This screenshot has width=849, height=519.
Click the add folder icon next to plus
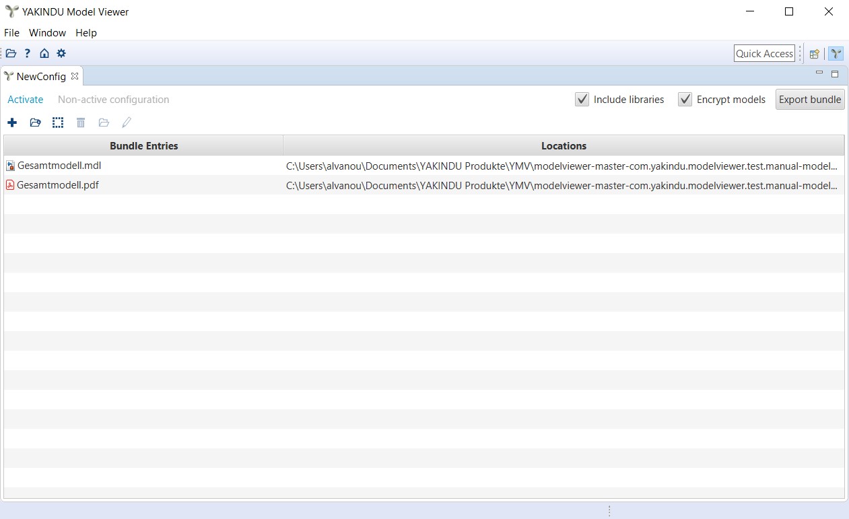(x=36, y=123)
